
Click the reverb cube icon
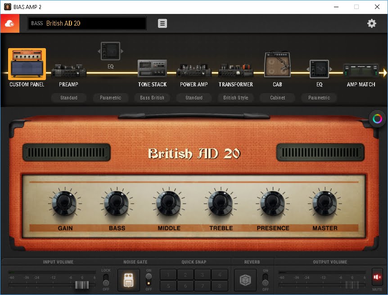[x=245, y=280]
